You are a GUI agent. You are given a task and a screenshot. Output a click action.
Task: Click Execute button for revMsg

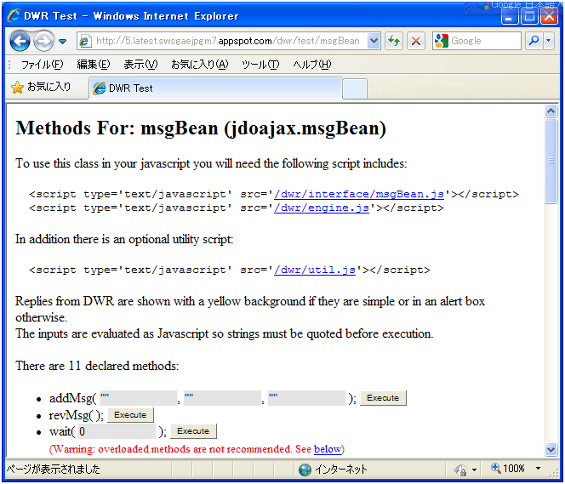pyautogui.click(x=130, y=415)
